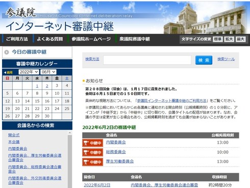Focus the search text field
Viewport: 250px width, 188px height.
tap(147, 60)
